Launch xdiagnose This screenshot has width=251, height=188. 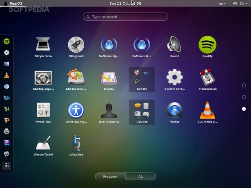tap(76, 145)
